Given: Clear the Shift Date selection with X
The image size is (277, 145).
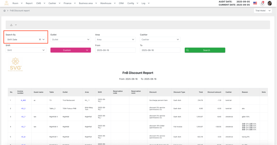Looking at the screenshot, I should pyautogui.click(x=40, y=39).
